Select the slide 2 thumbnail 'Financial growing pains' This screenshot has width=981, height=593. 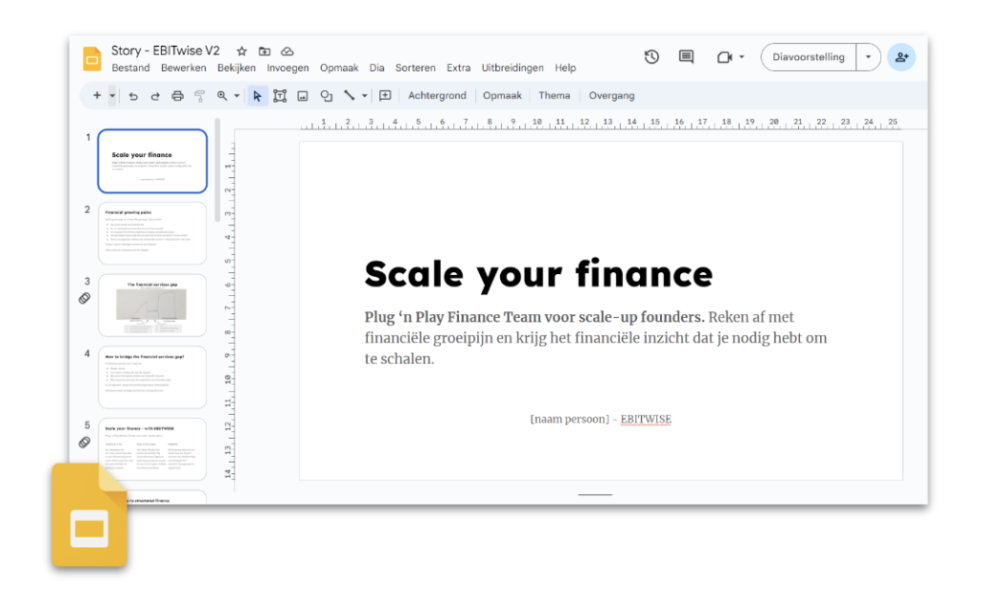pyautogui.click(x=152, y=234)
